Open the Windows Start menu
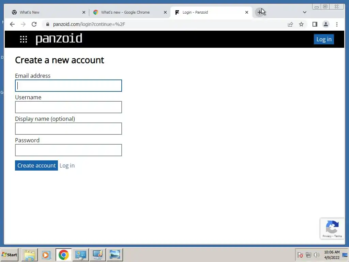 pos(9,254)
